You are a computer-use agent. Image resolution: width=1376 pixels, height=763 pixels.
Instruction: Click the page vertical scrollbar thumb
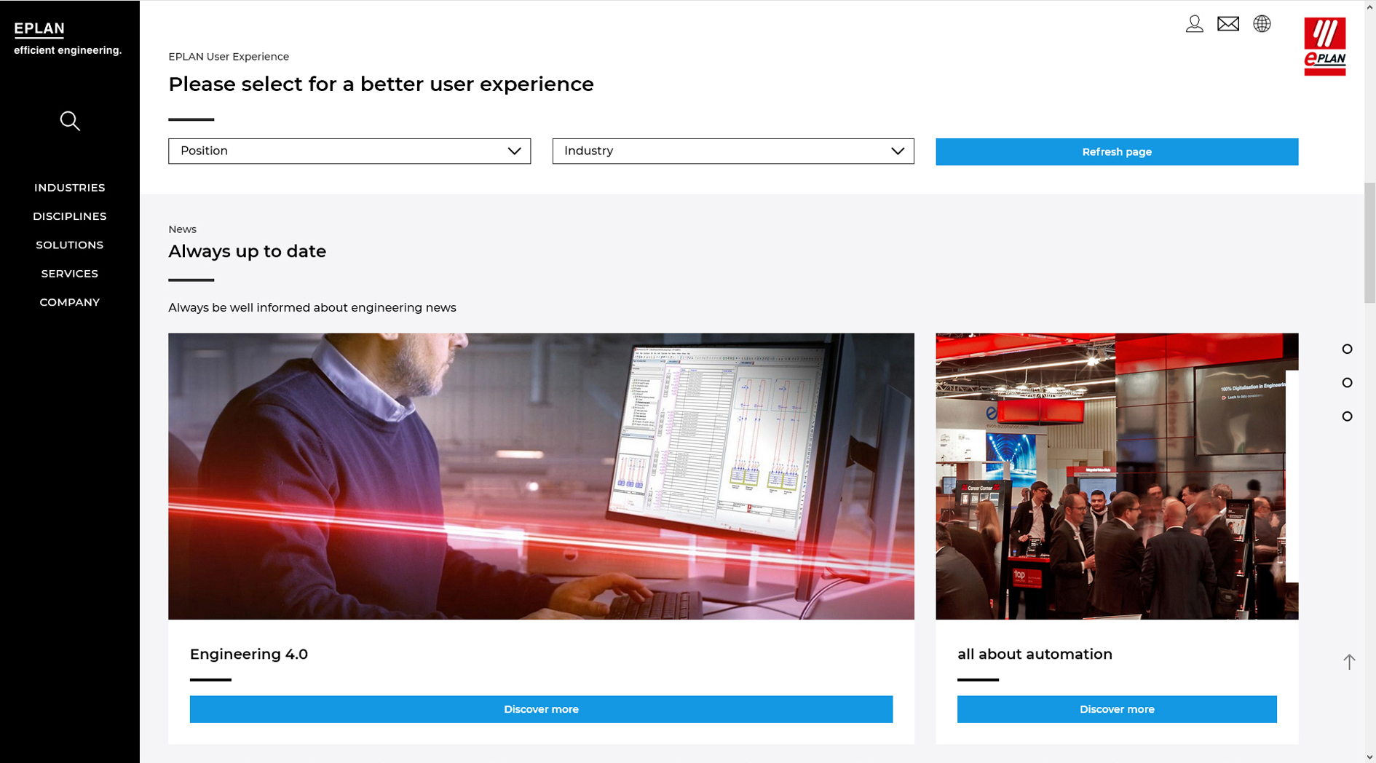click(1369, 242)
